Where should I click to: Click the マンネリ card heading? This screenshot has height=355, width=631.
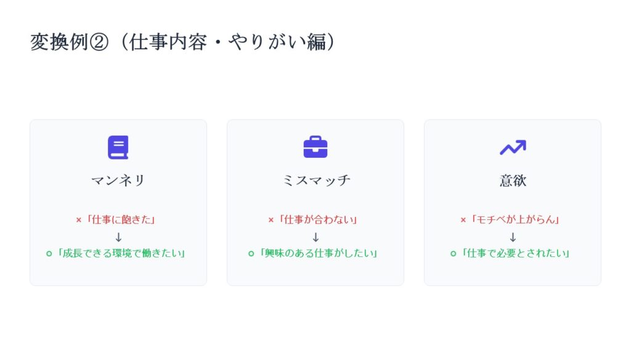click(118, 181)
